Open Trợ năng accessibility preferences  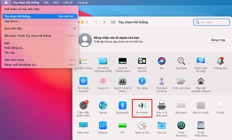coord(142,83)
